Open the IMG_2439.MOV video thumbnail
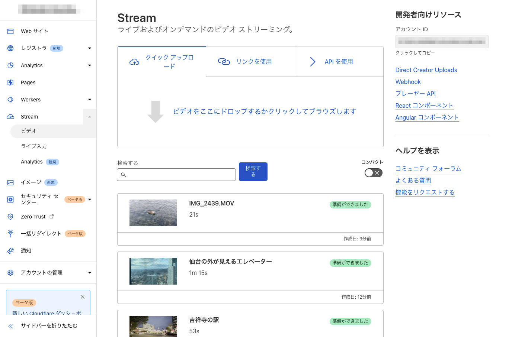The image size is (509, 337). (153, 213)
